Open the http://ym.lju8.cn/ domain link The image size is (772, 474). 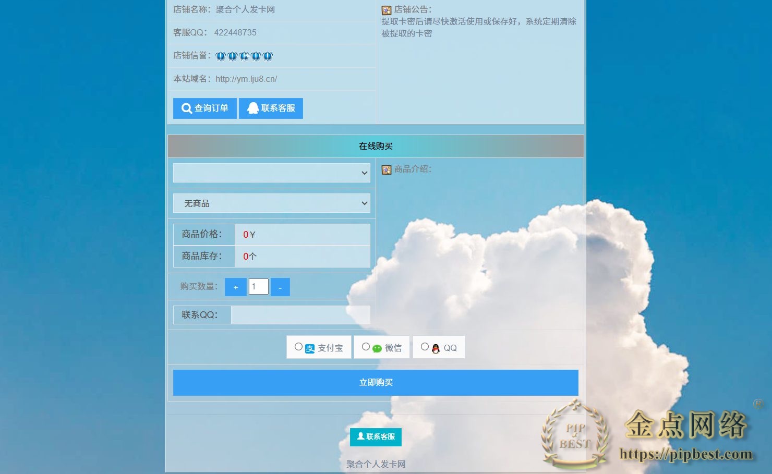[246, 79]
